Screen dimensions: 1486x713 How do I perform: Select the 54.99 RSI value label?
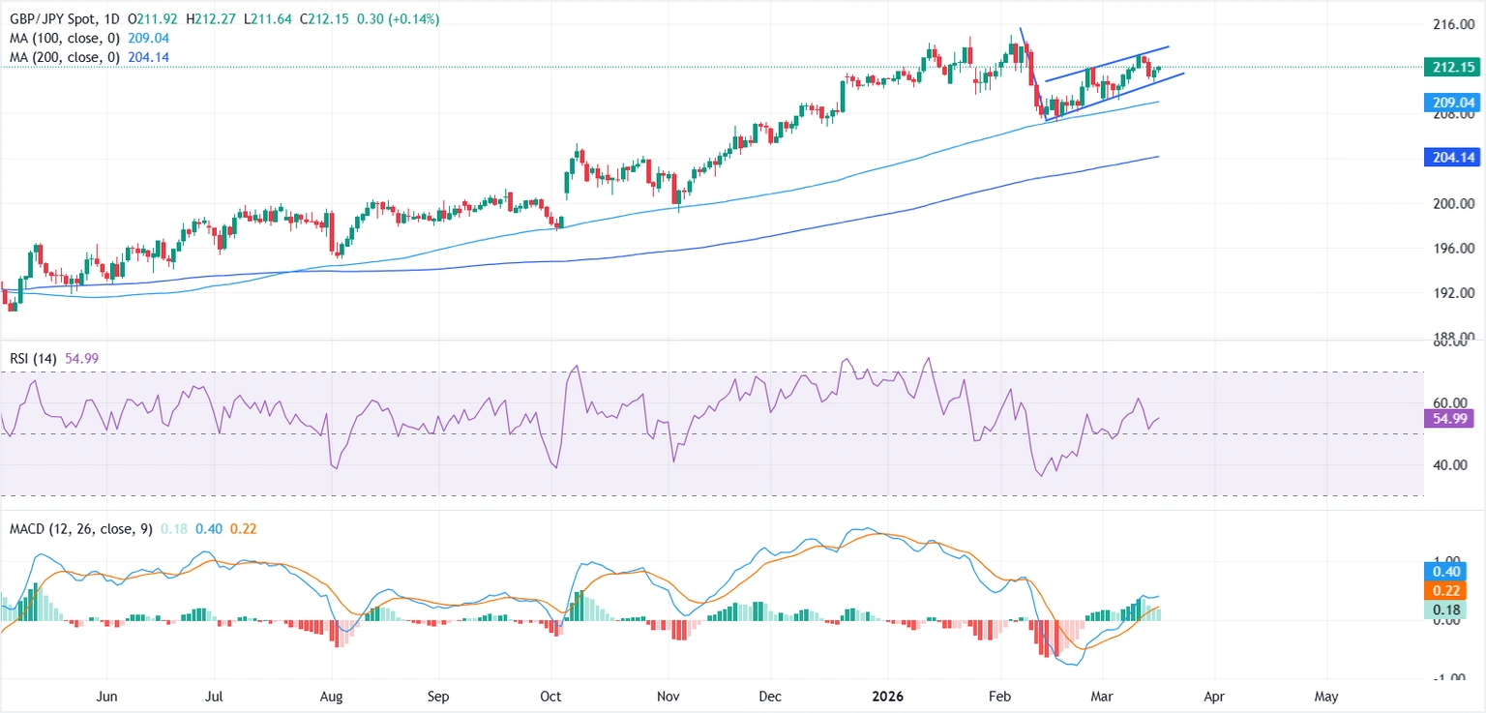point(1451,418)
